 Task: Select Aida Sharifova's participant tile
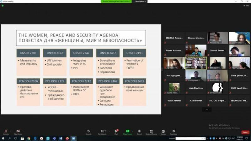coord(196,88)
